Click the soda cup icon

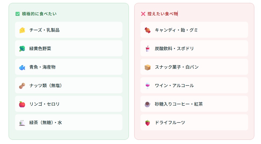(x=147, y=49)
